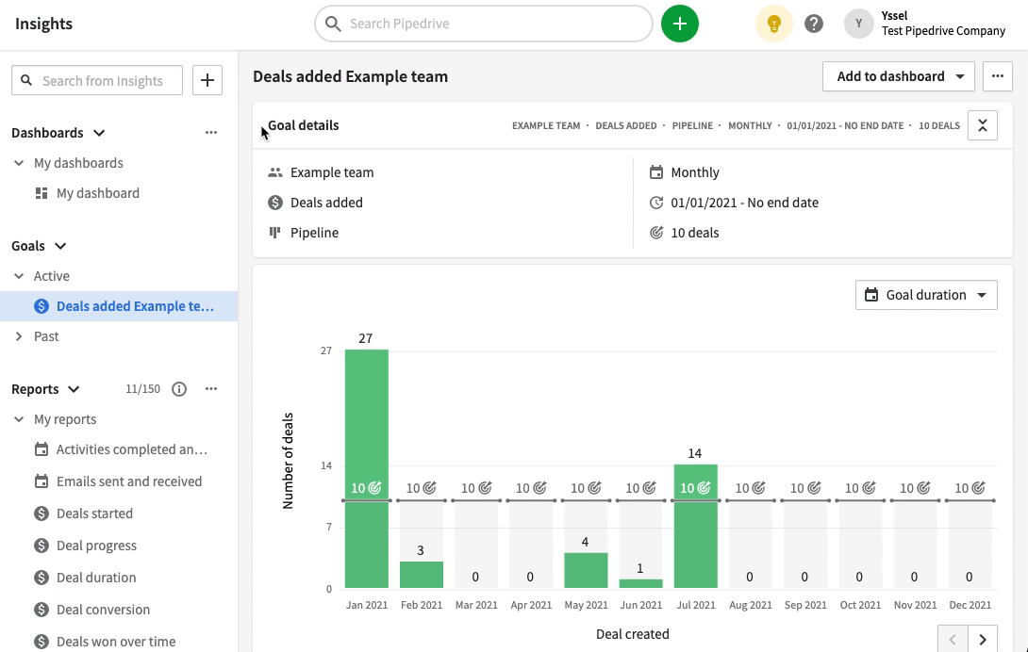Open the Goal duration dropdown
Image resolution: width=1028 pixels, height=652 pixels.
[926, 295]
